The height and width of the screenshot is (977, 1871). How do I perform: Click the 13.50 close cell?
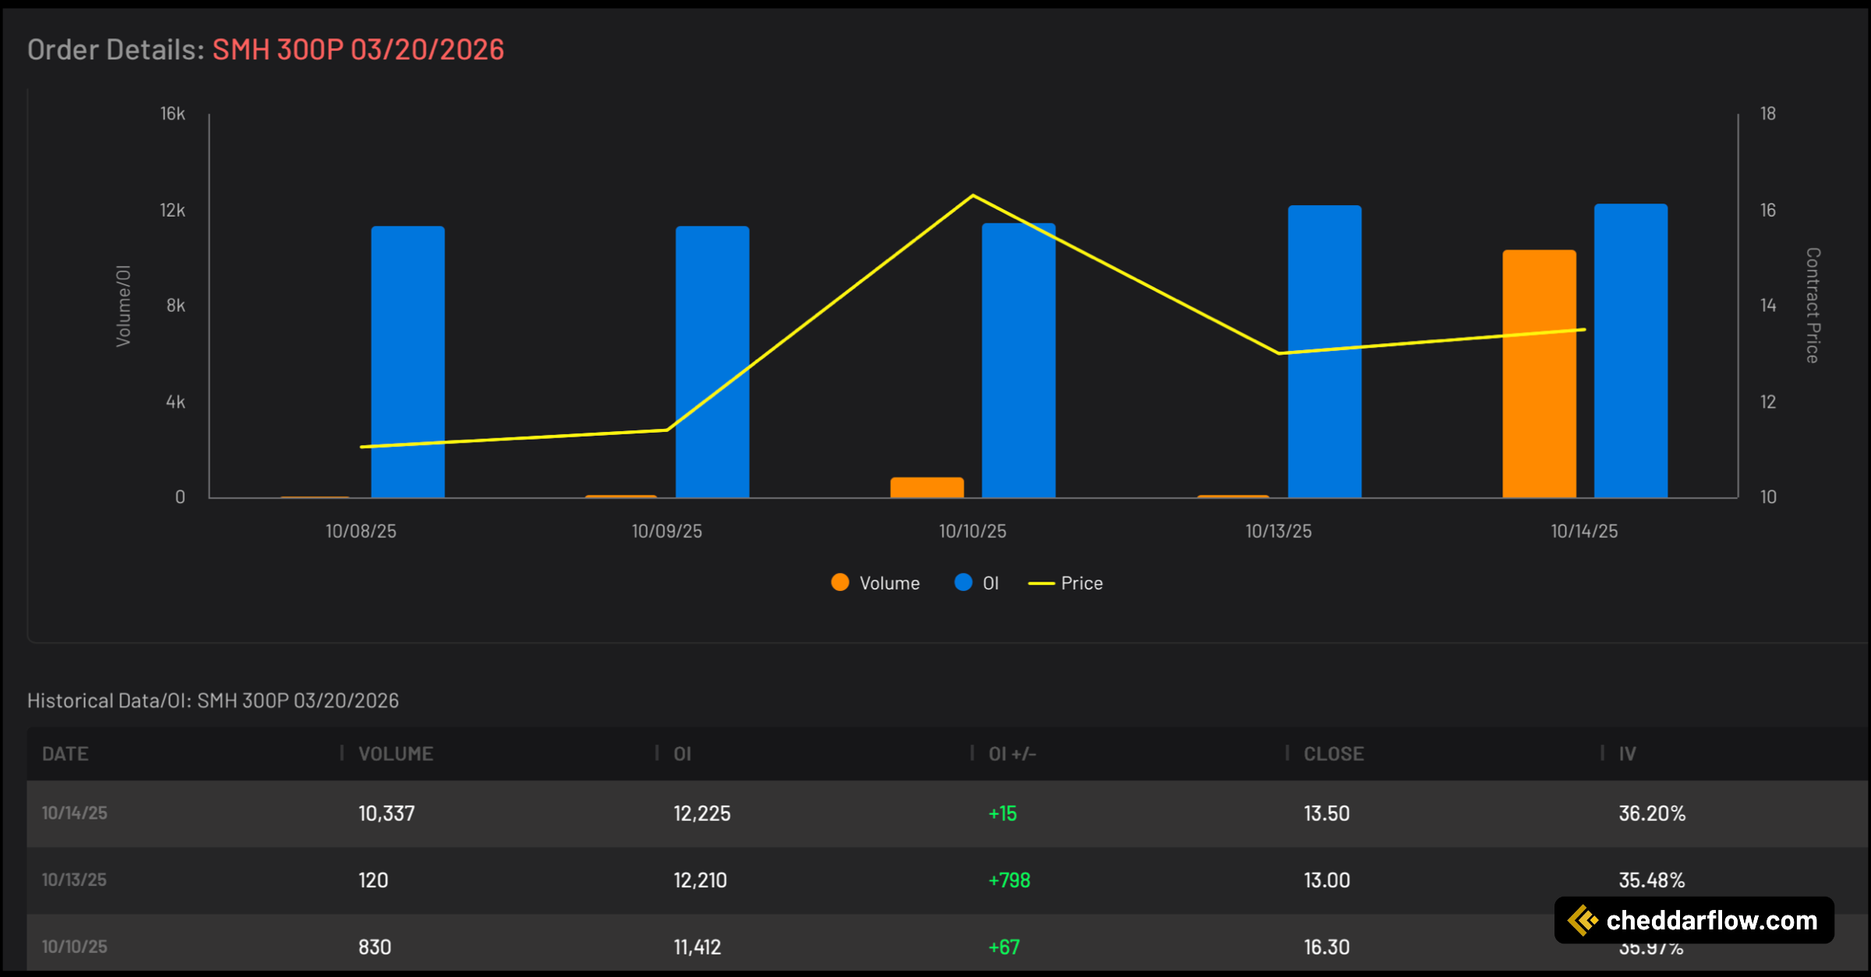click(x=1327, y=813)
